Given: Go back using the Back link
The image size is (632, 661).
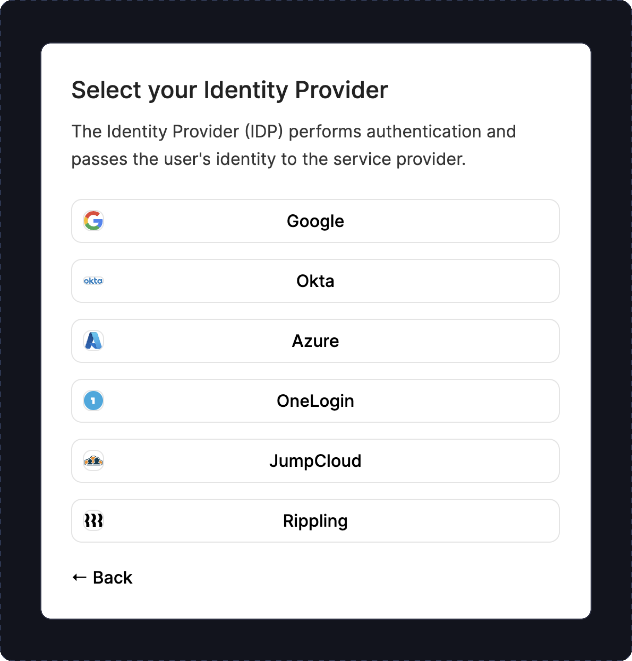Looking at the screenshot, I should [112, 578].
